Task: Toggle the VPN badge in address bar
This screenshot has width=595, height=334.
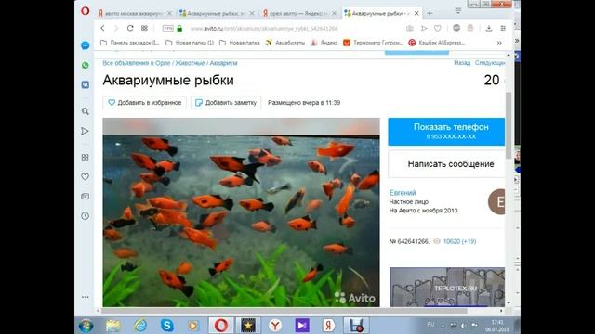Action: click(x=167, y=29)
